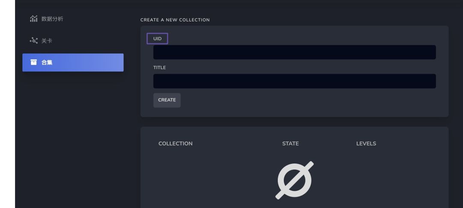This screenshot has height=208, width=463.
Task: Click the archive box icon beside 合集
Action: [34, 62]
